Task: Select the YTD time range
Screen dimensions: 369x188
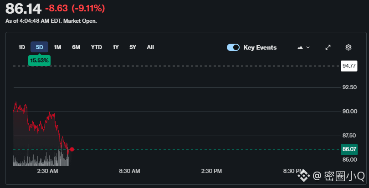Action: coord(97,47)
